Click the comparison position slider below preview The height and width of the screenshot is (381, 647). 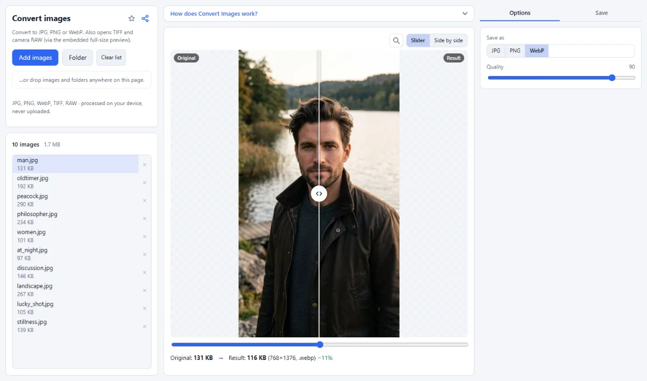[x=320, y=344]
